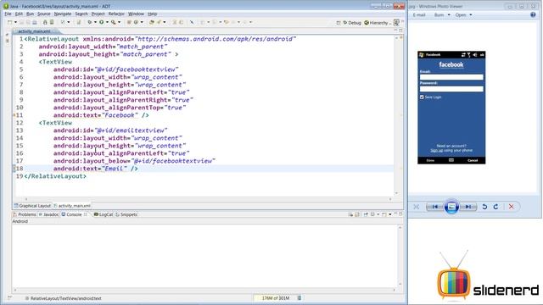Open the Android Virtual Device Manager icon
Screen dimensions: 543x305
[x=52, y=22]
